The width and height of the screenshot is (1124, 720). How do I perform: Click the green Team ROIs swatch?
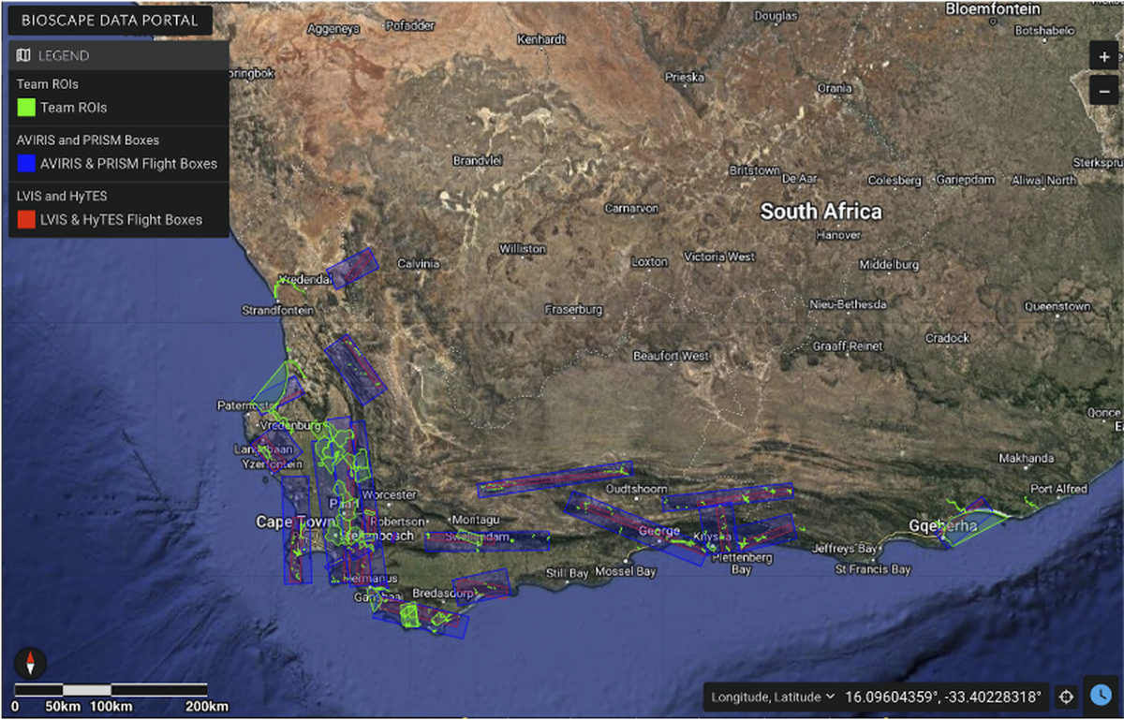tap(25, 108)
